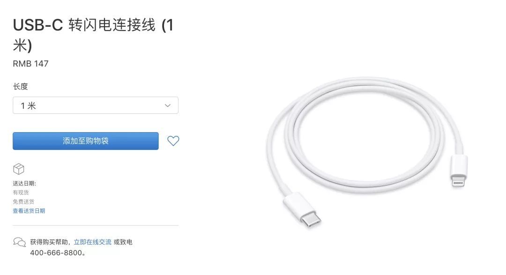Open the 1 米 length dropdown
506x275 pixels.
[96, 105]
